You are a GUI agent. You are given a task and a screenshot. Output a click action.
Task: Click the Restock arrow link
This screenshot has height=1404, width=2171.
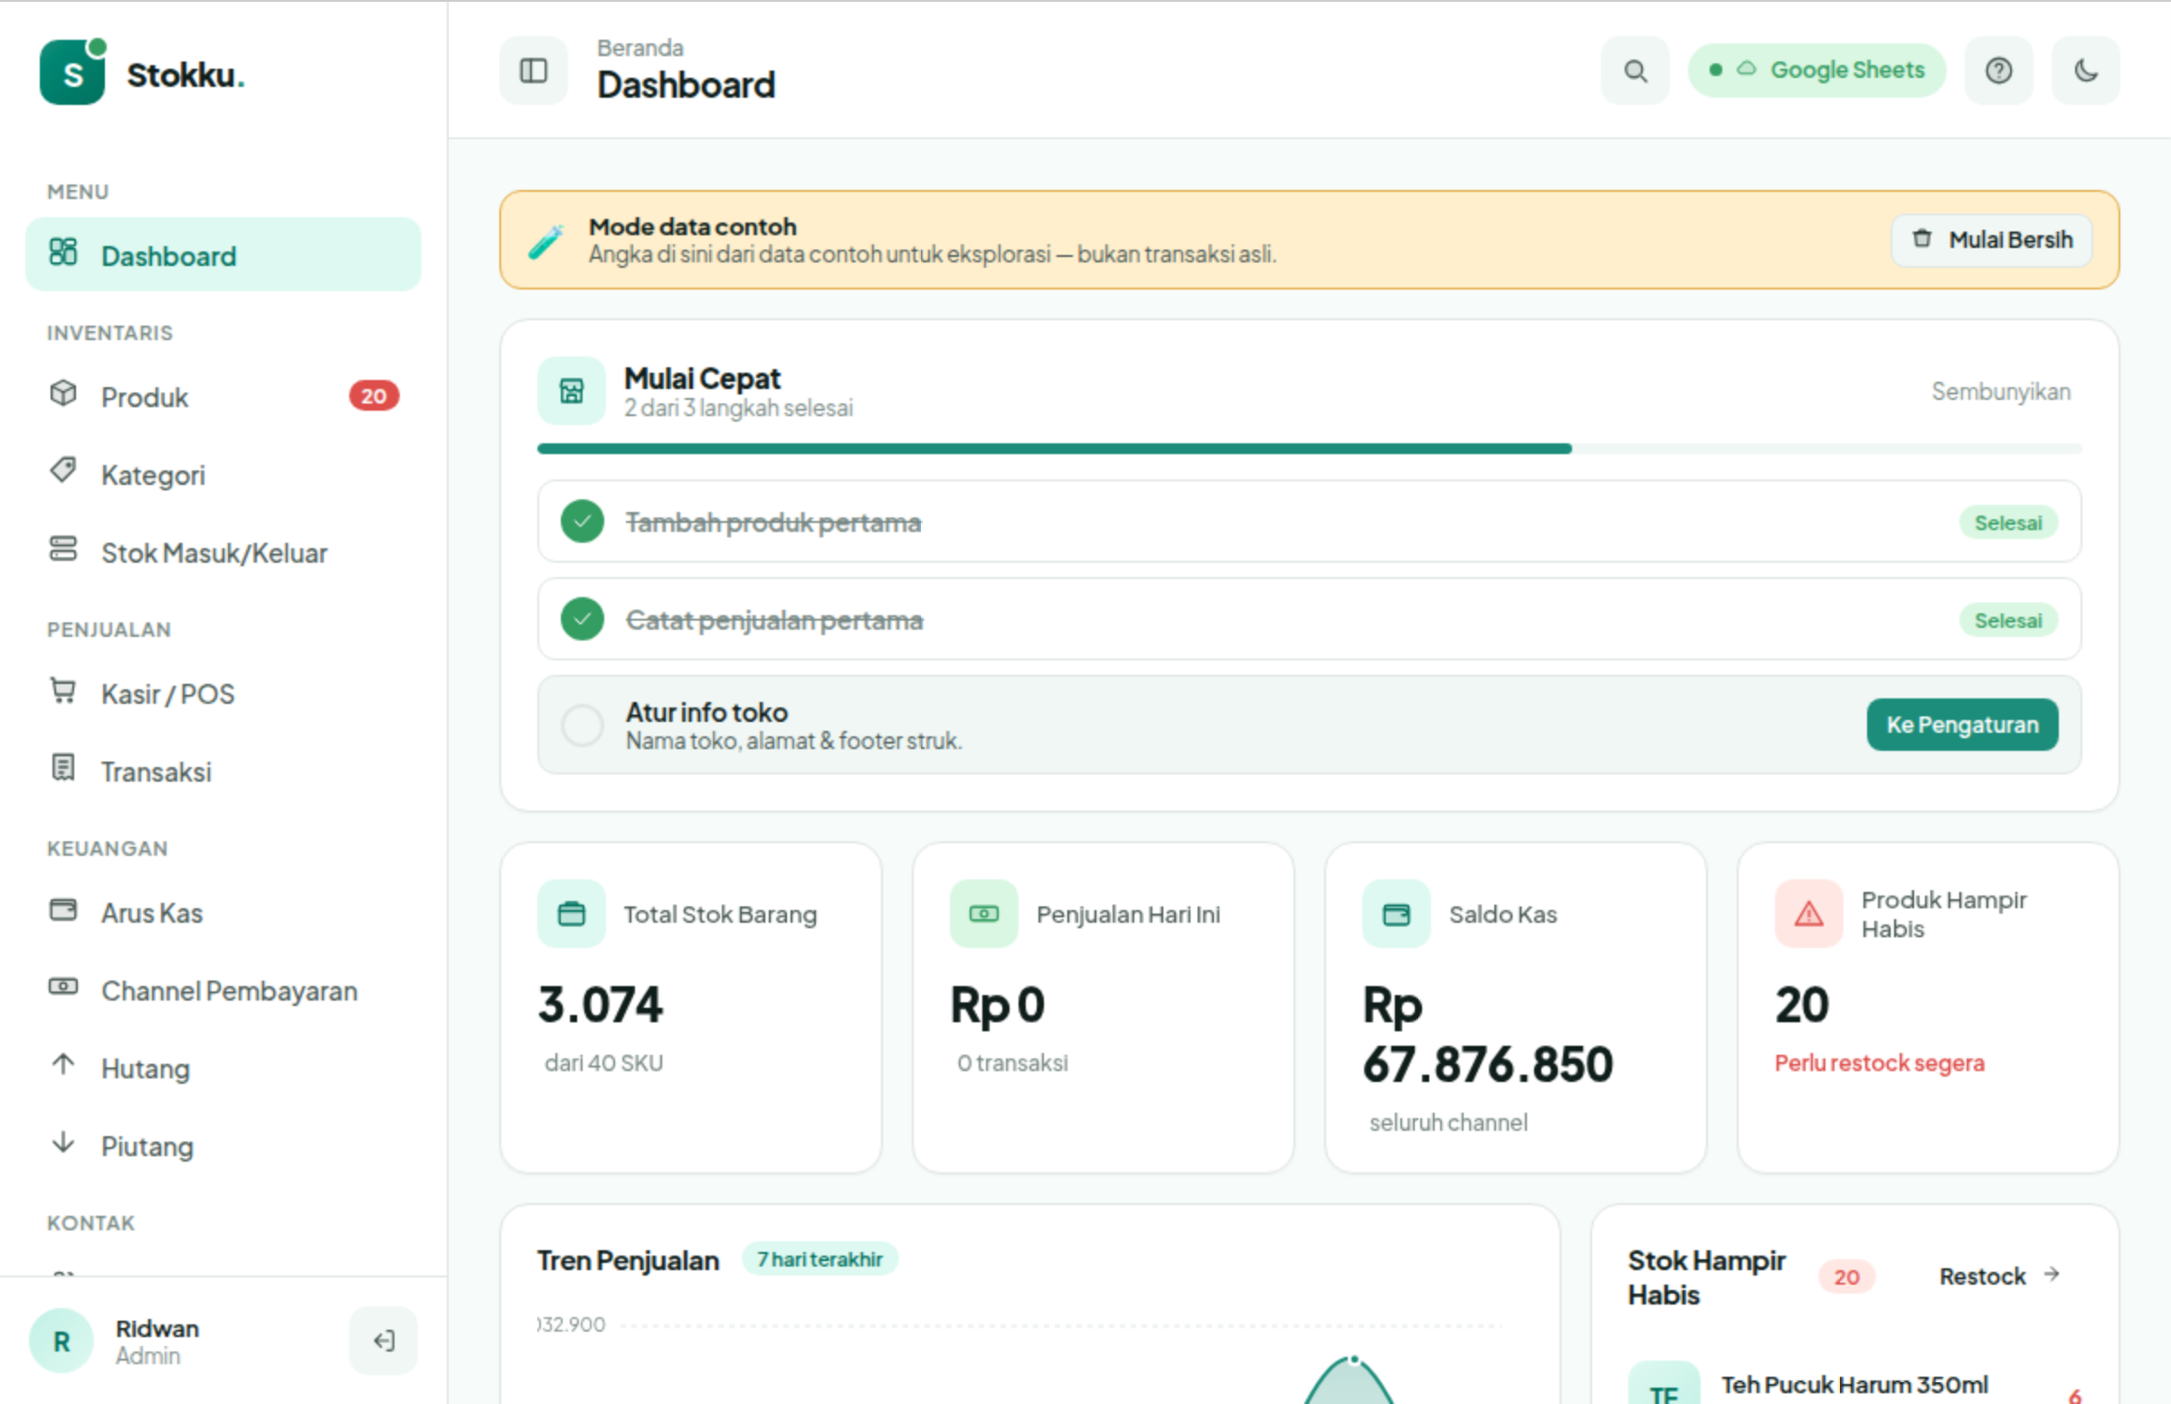[x=1999, y=1276]
